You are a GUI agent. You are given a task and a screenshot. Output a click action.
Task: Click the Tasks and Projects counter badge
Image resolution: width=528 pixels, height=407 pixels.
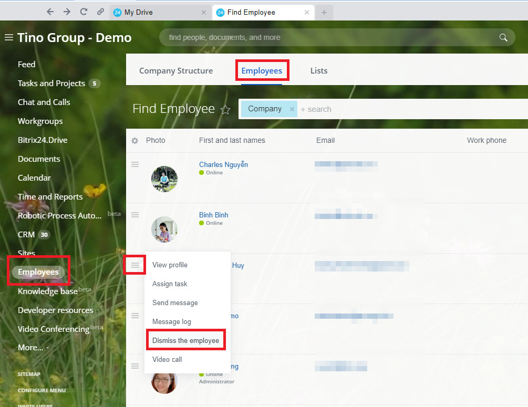click(94, 84)
